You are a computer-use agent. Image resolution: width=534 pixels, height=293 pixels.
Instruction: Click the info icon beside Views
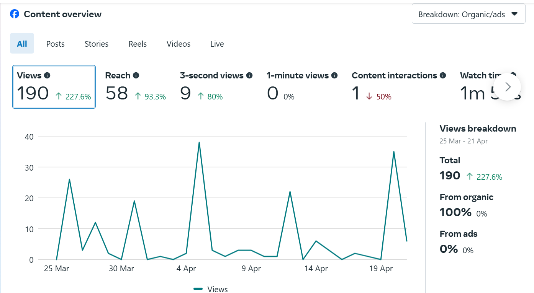pyautogui.click(x=47, y=75)
